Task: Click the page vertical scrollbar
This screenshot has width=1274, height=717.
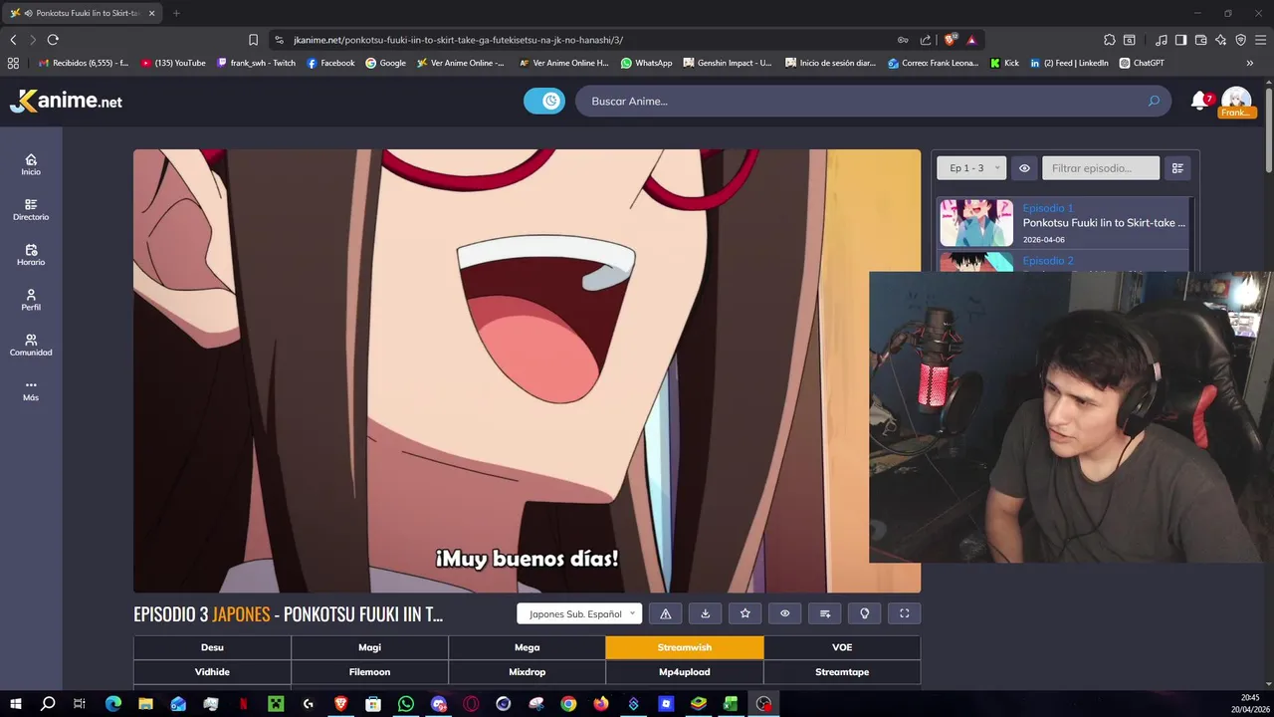Action: coord(1269,129)
